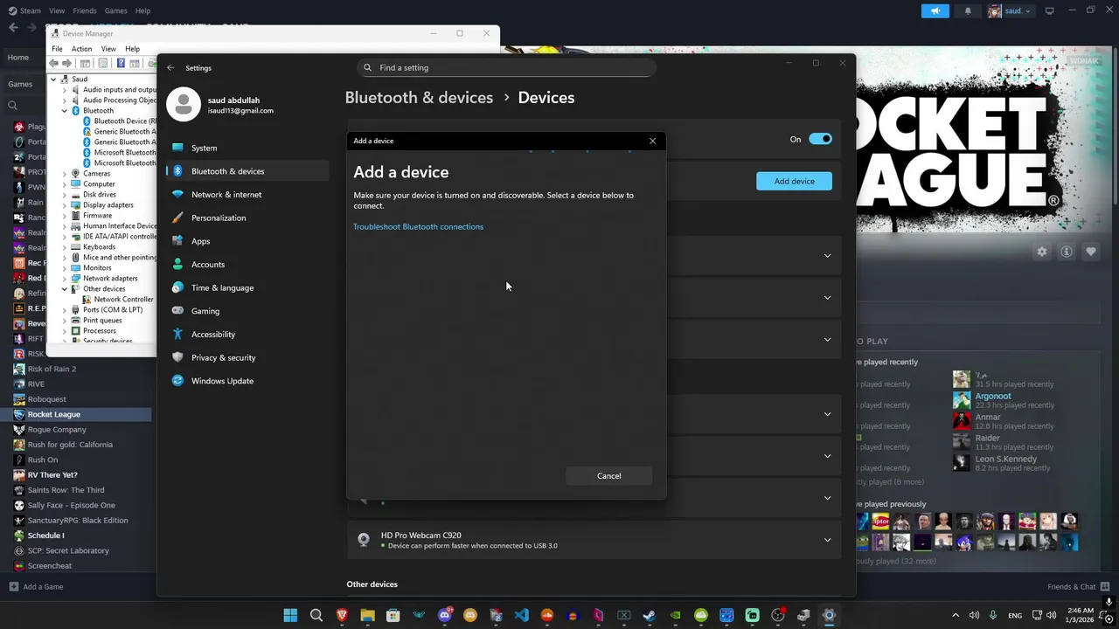Open Friends menu in Steam menu bar
Viewport: 1119px width, 629px height.
(85, 10)
